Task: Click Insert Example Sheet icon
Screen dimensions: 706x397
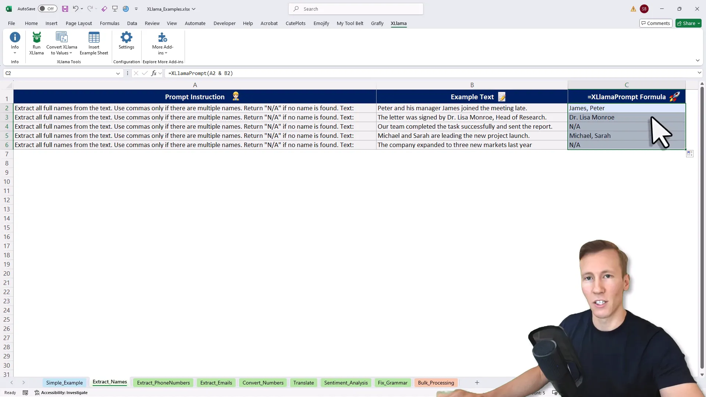Action: (94, 37)
